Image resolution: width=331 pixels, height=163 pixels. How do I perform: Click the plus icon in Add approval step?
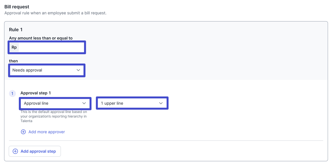pos(15,151)
